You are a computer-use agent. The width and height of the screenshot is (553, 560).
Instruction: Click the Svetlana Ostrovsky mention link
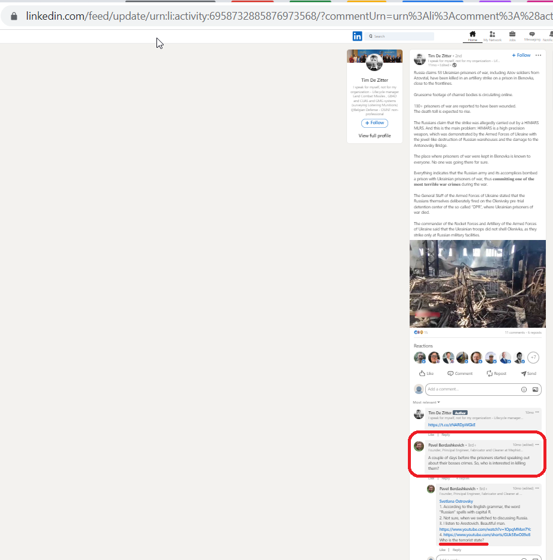tap(456, 501)
